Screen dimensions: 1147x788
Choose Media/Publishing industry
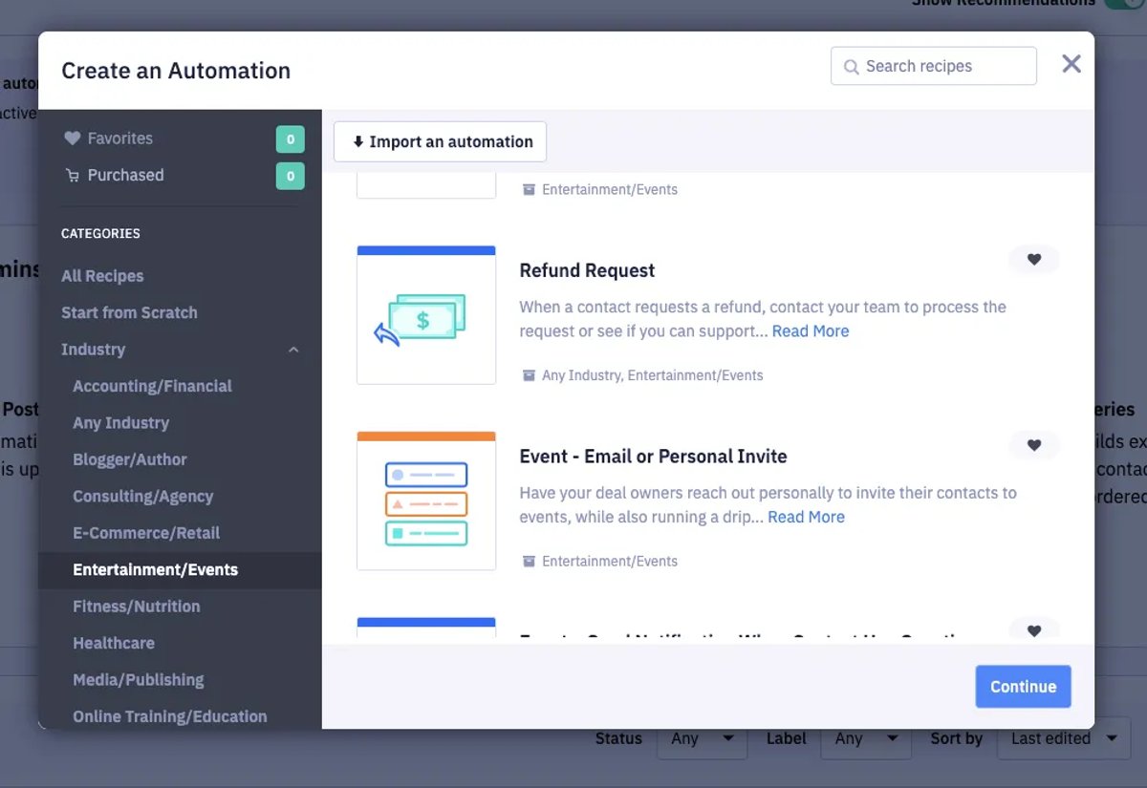coord(139,680)
